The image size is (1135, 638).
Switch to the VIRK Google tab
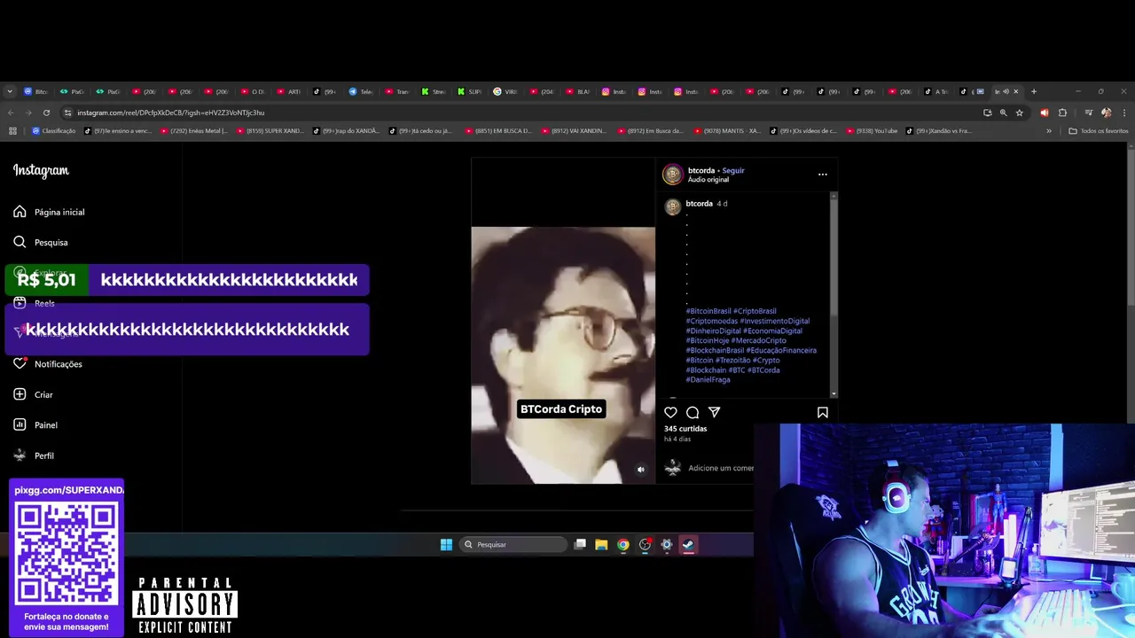[505, 91]
